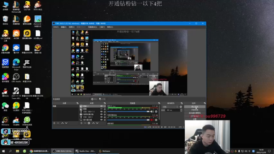Open the CapCut (剪映专业版) desktop icon
Image resolution: width=274 pixels, height=154 pixels.
click(27, 64)
